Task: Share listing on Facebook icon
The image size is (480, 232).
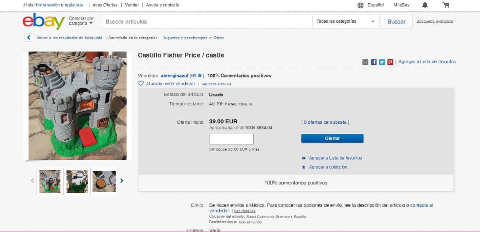Action: [x=374, y=62]
